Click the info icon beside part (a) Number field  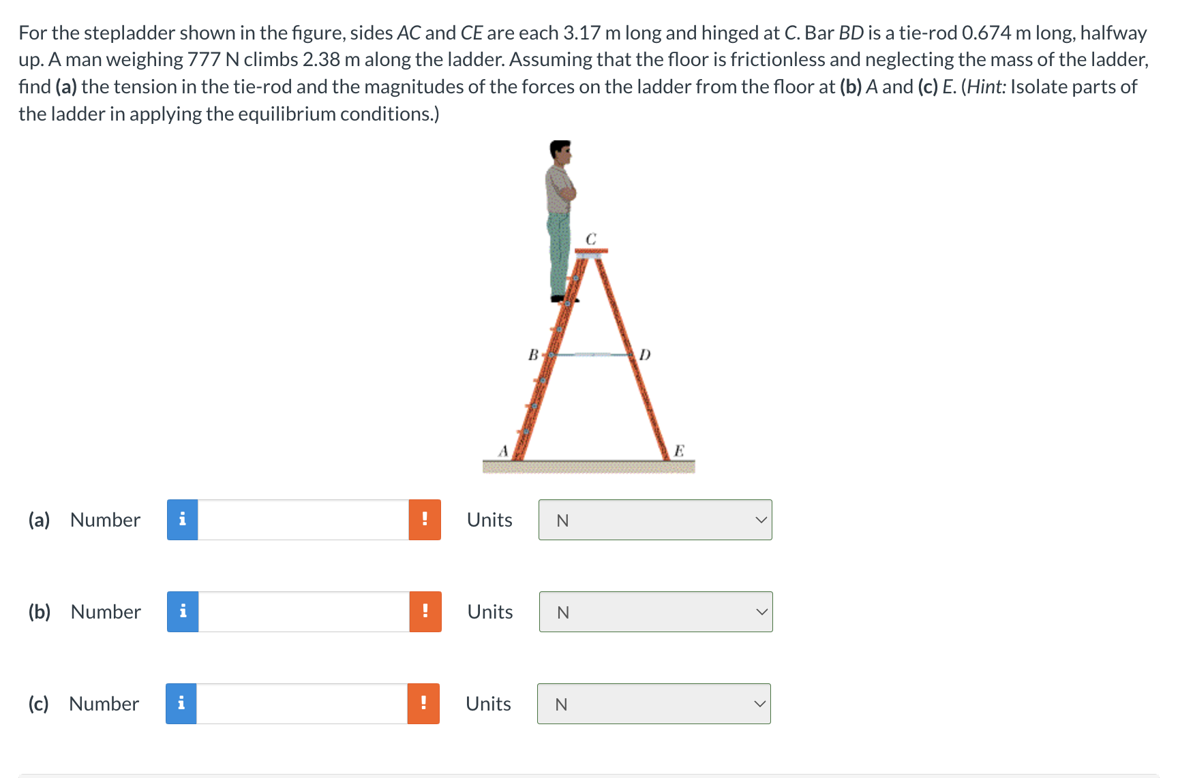click(181, 519)
